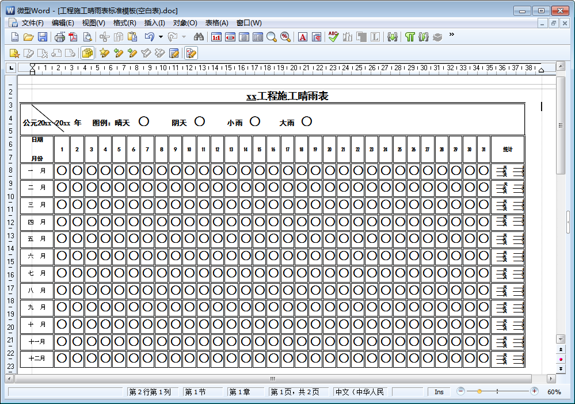Image resolution: width=575 pixels, height=404 pixels.
Task: Click vertical scrollbar up arrow
Action: (x=561, y=66)
